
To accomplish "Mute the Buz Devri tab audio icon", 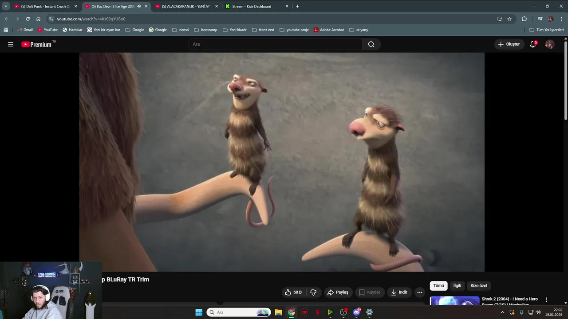I will (x=139, y=6).
